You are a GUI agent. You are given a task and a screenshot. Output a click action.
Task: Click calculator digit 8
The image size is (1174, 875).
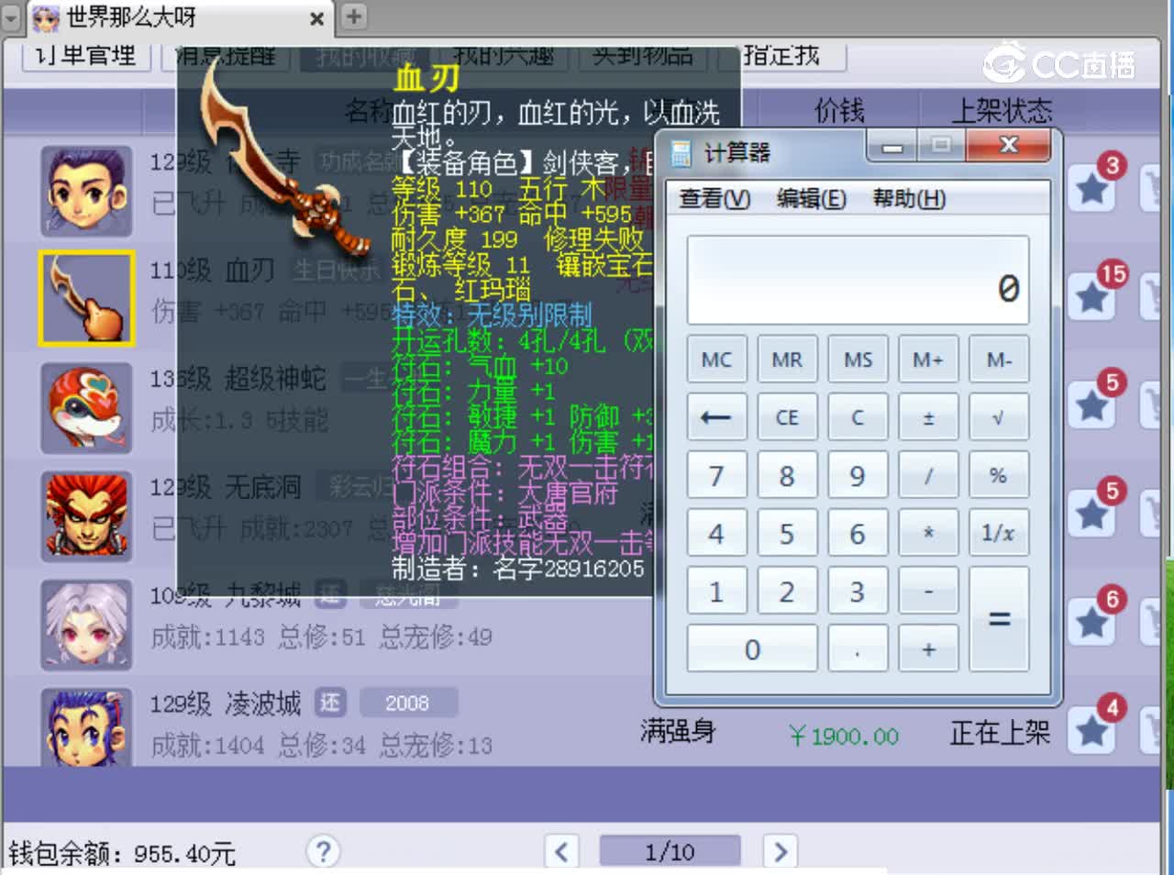click(787, 476)
